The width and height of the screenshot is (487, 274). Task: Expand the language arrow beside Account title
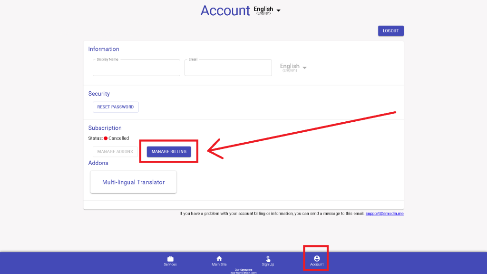coord(279,10)
